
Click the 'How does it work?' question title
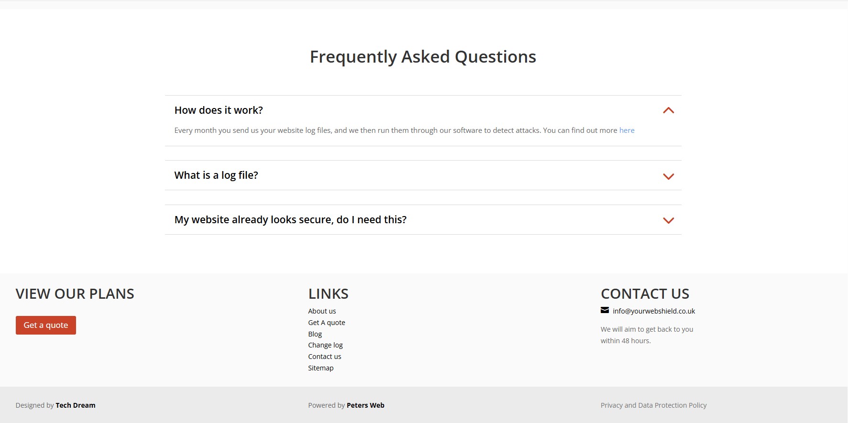(219, 110)
